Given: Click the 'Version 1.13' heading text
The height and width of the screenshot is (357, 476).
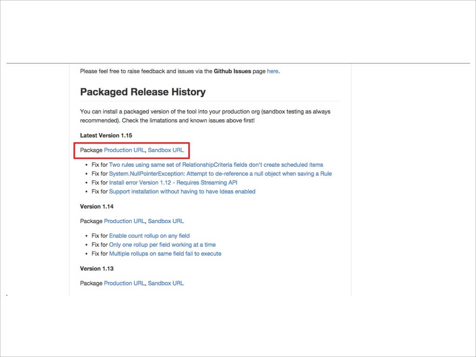Looking at the screenshot, I should (x=97, y=269).
